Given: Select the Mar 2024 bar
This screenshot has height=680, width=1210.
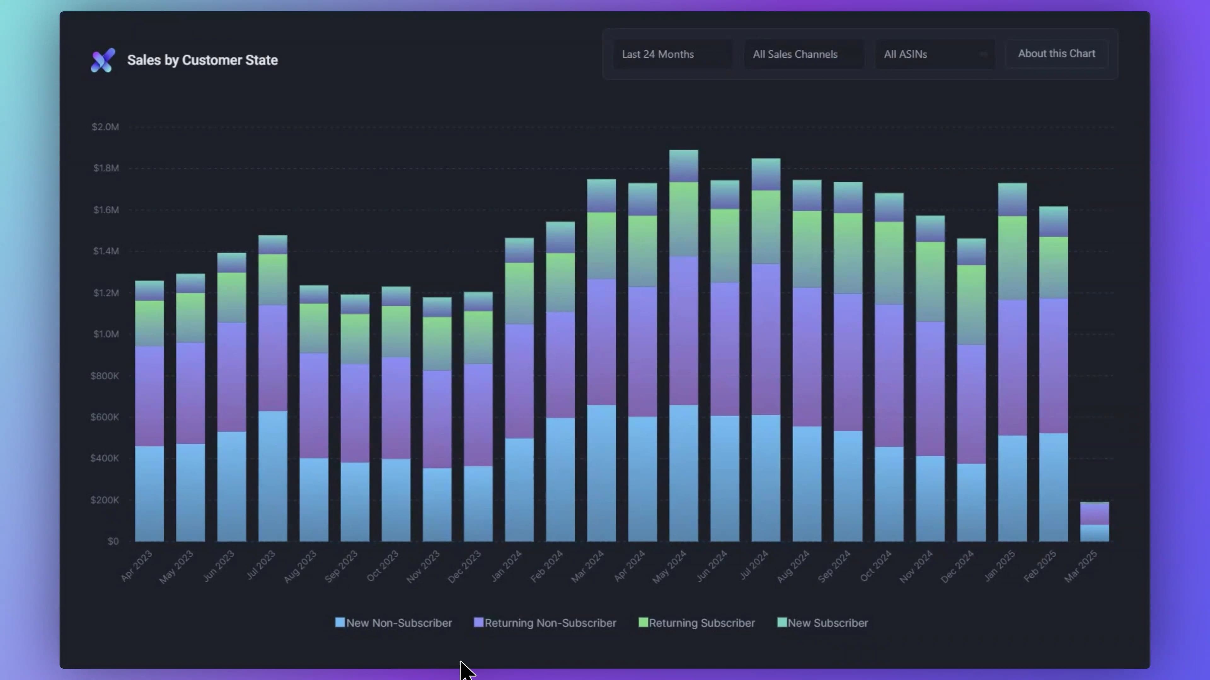Looking at the screenshot, I should point(601,360).
